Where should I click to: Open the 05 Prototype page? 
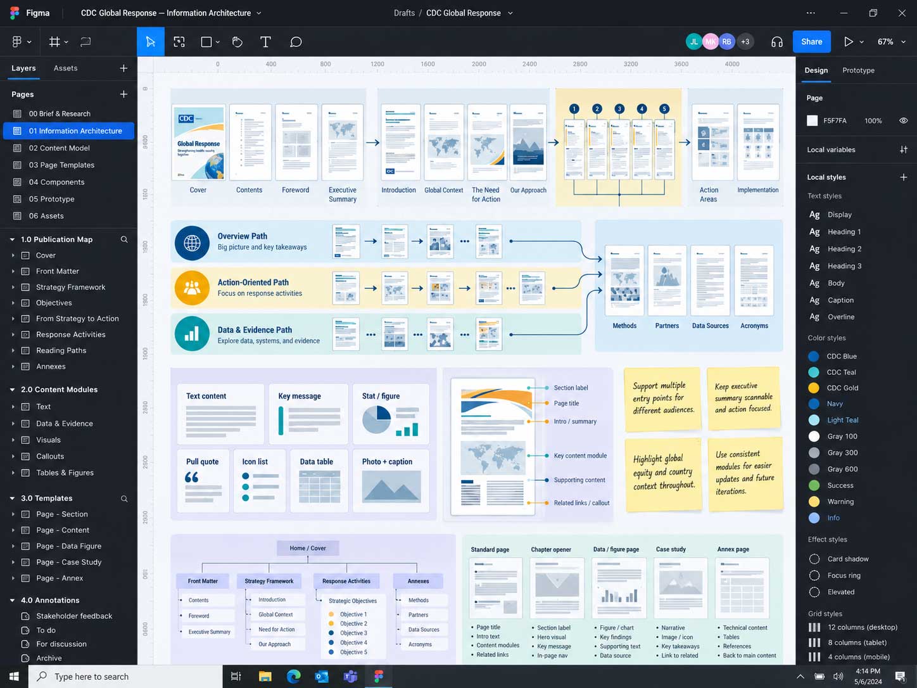point(68,199)
